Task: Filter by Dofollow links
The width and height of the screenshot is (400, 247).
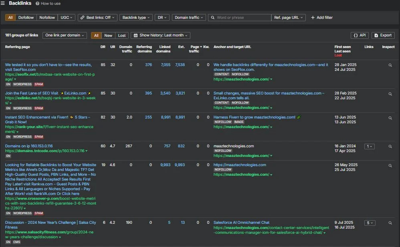Action: point(26,18)
